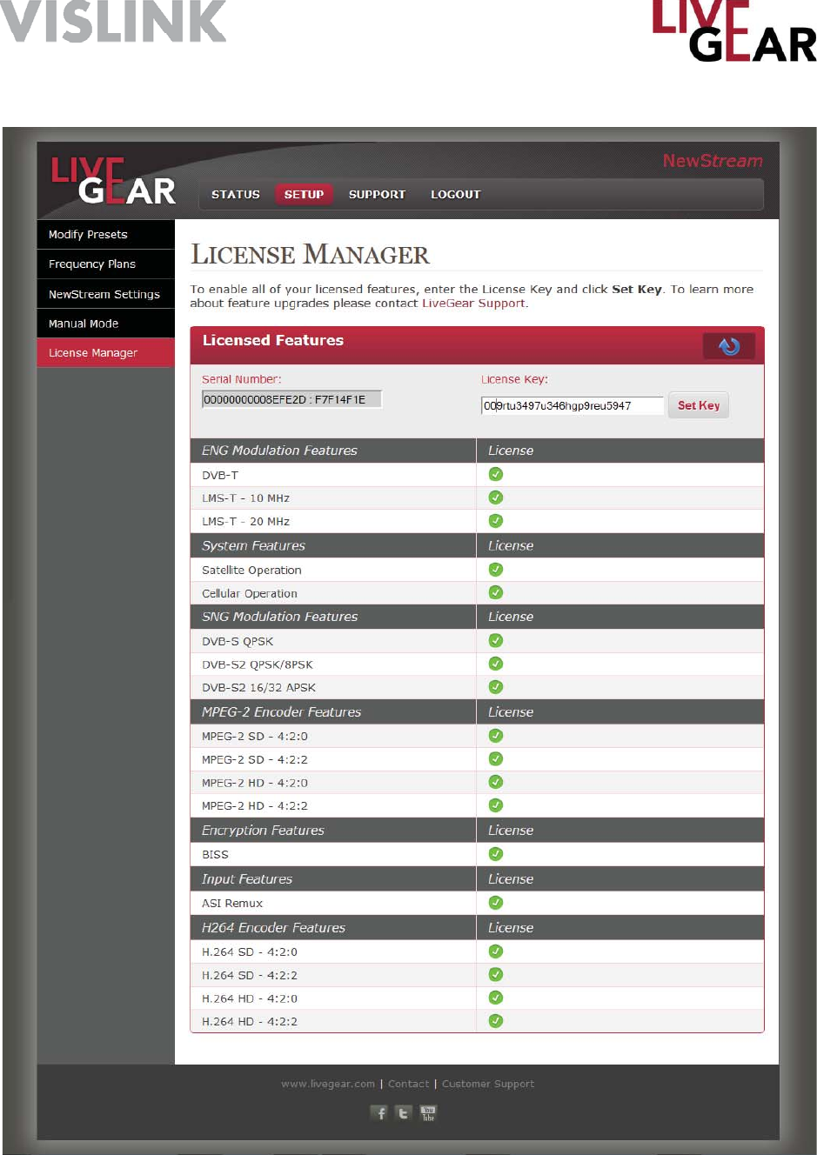Open the Twitter social icon in footer
The image size is (817, 1155).
click(x=404, y=1112)
